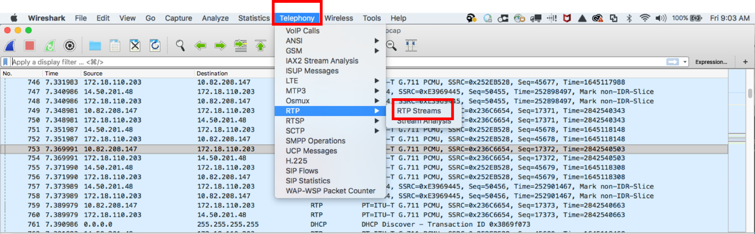Image resolution: width=755 pixels, height=234 pixels.
Task: Open a capture file via folder icon
Action: [x=95, y=45]
